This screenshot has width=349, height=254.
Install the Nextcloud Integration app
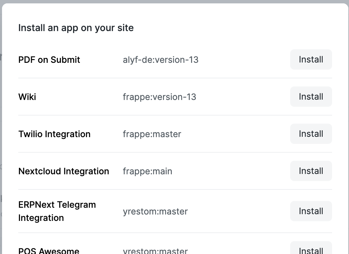310,171
